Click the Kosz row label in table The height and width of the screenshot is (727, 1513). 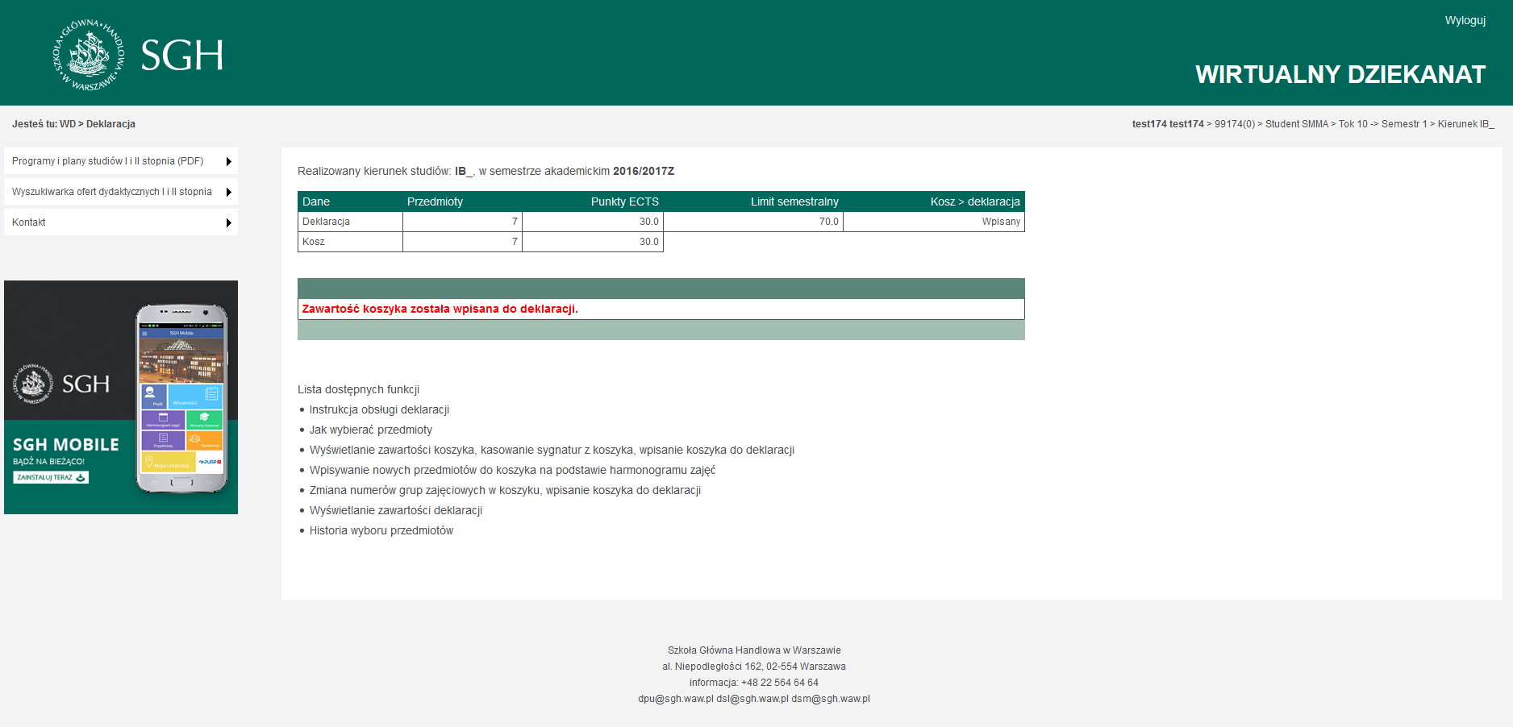tap(350, 242)
